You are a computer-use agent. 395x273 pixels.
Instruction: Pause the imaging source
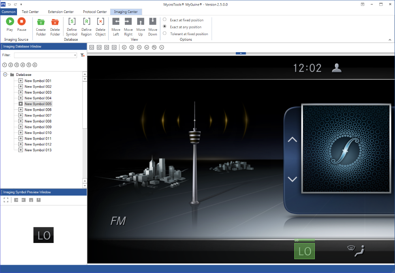pos(22,22)
